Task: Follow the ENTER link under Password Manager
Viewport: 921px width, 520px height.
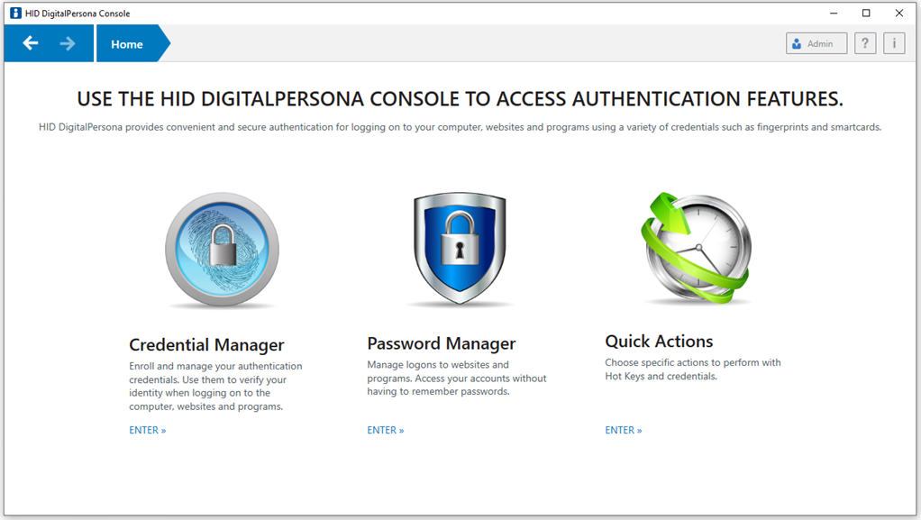Action: pyautogui.click(x=386, y=431)
